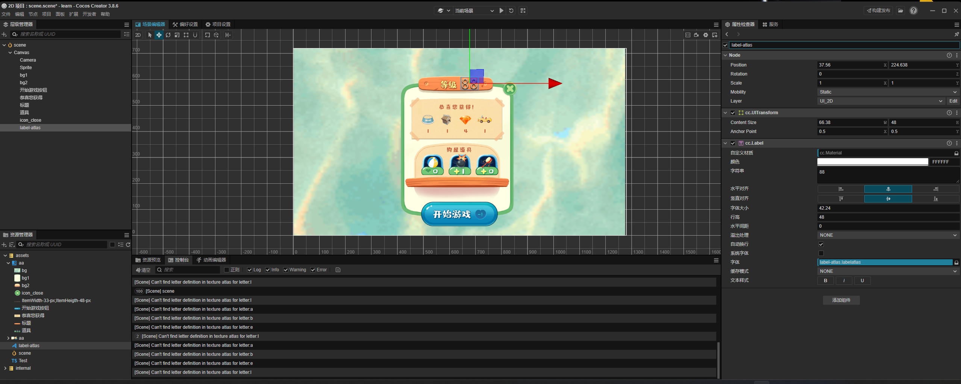Toggle the cc.Label component checkbox
Viewport: 961px width, 384px height.
(x=733, y=143)
